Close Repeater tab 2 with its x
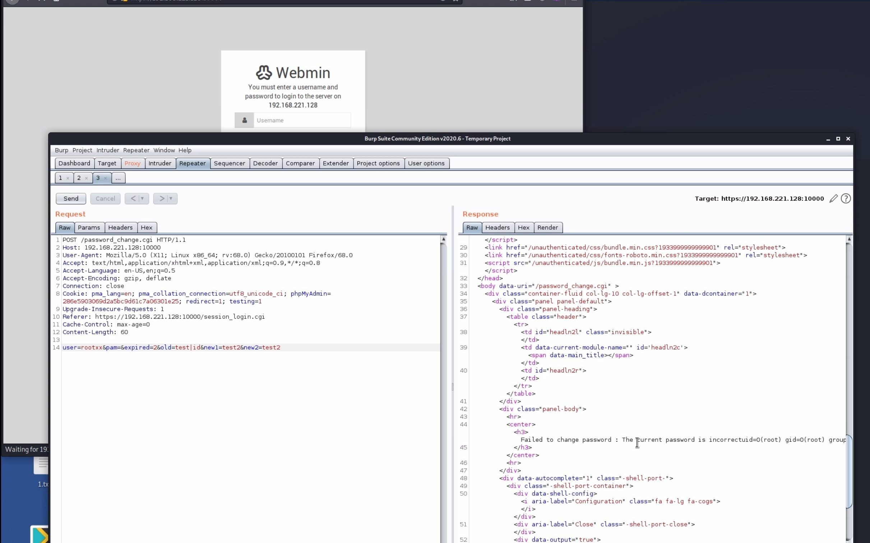 86,178
